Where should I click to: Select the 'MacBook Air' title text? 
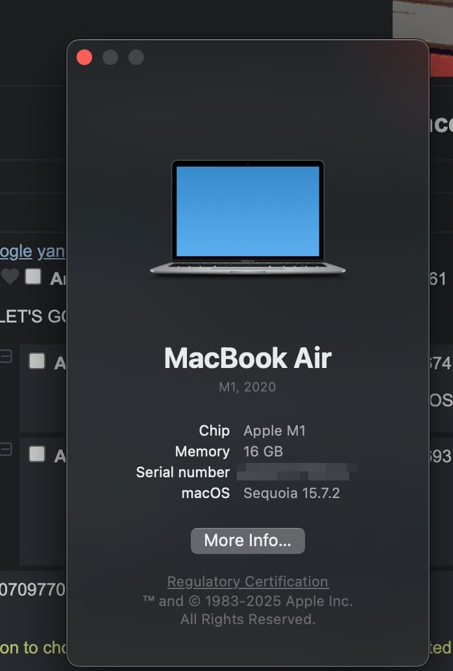point(248,358)
